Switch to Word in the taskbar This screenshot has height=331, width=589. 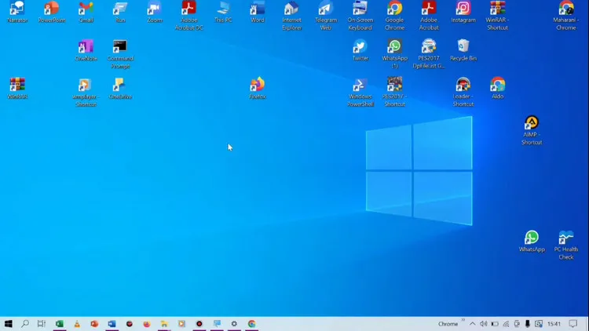(x=112, y=323)
